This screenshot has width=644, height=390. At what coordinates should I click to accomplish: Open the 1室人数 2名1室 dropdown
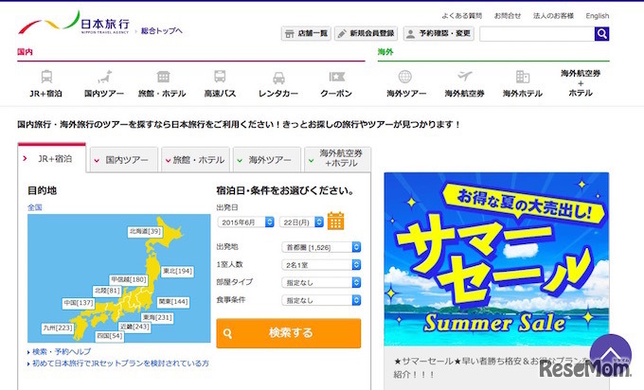[x=321, y=265]
